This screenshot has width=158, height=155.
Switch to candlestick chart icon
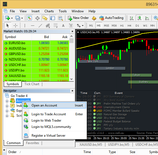pyautogui.click(x=139, y=18)
